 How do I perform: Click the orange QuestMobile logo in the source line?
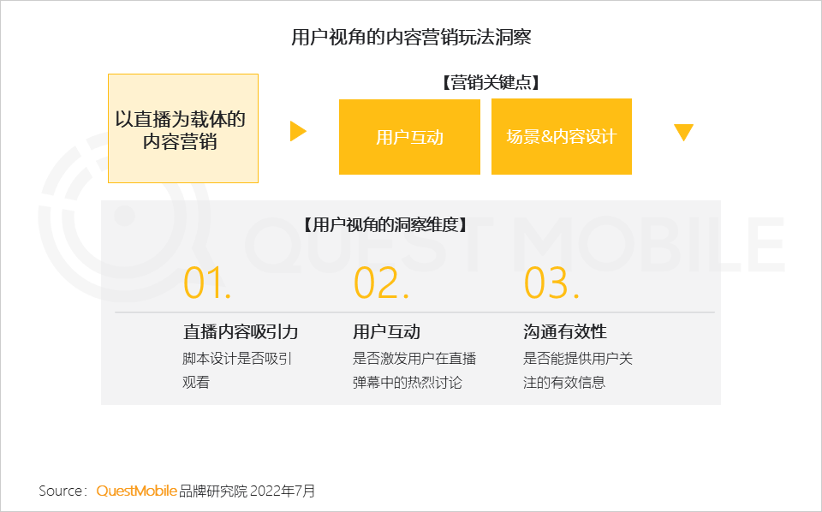tap(136, 491)
